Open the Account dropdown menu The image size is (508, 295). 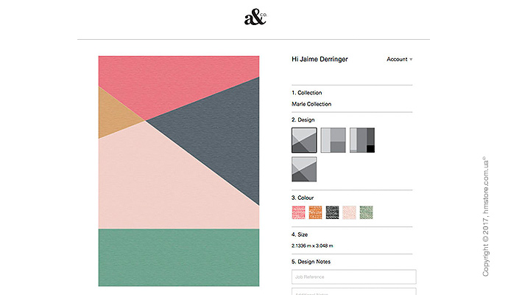[x=398, y=60]
